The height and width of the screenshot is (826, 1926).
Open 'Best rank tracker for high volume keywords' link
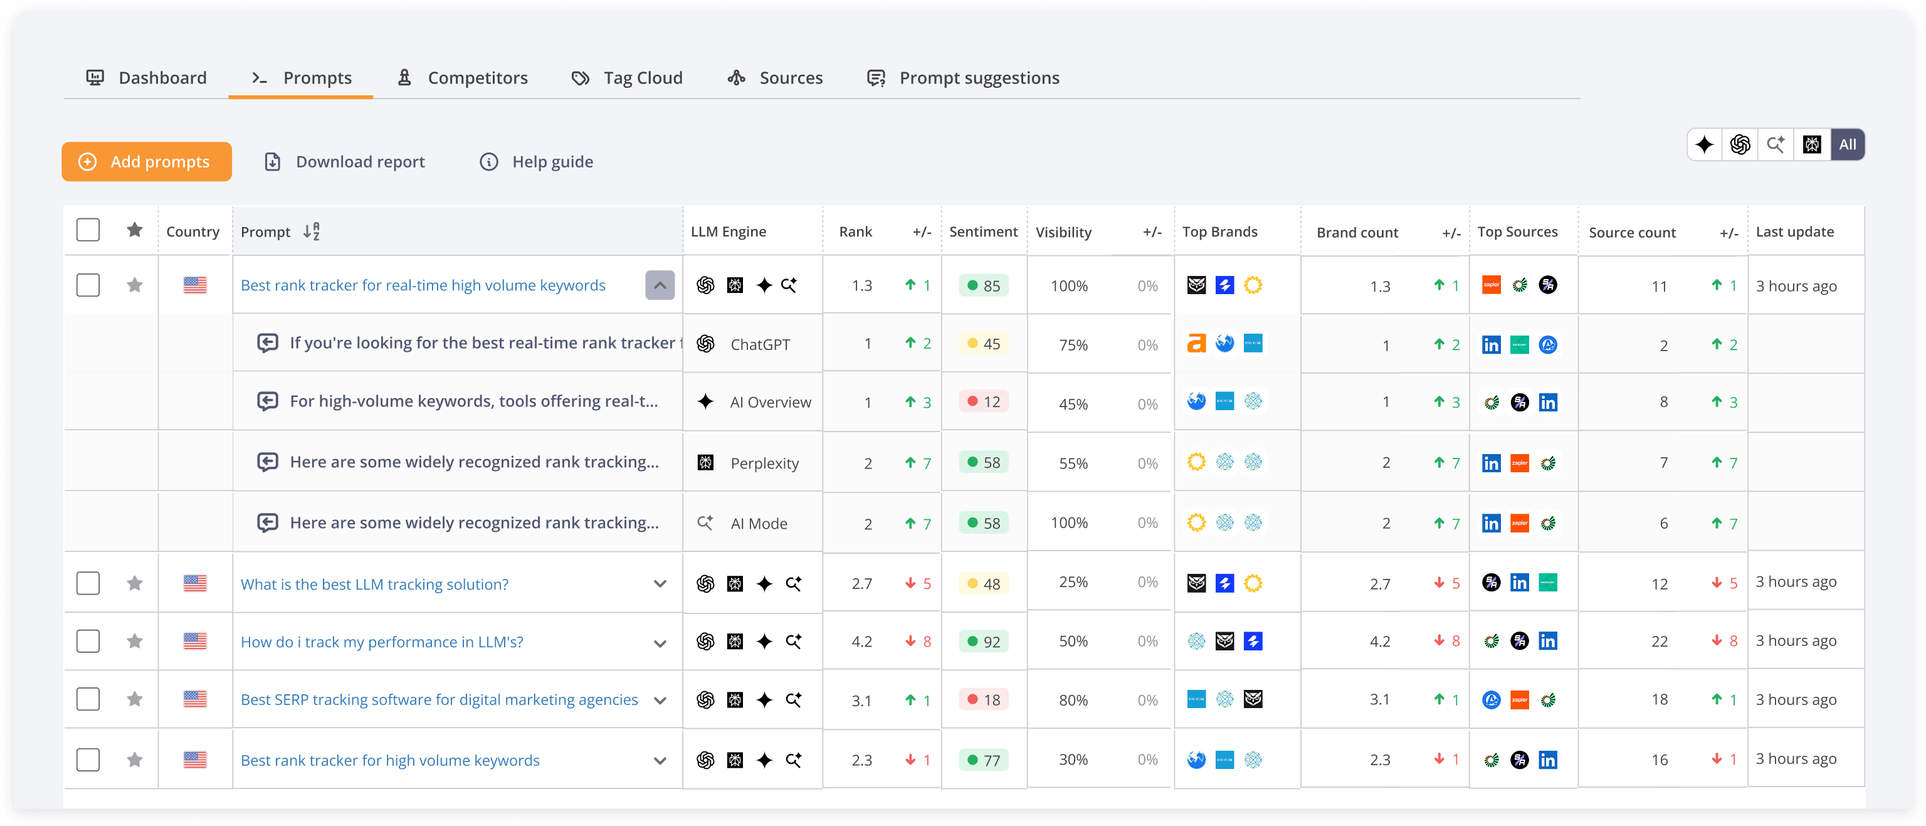(x=391, y=760)
